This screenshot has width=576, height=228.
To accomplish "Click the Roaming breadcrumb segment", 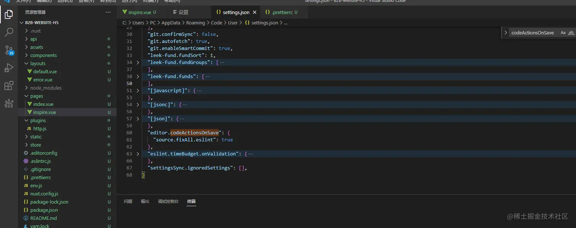I will 195,23.
